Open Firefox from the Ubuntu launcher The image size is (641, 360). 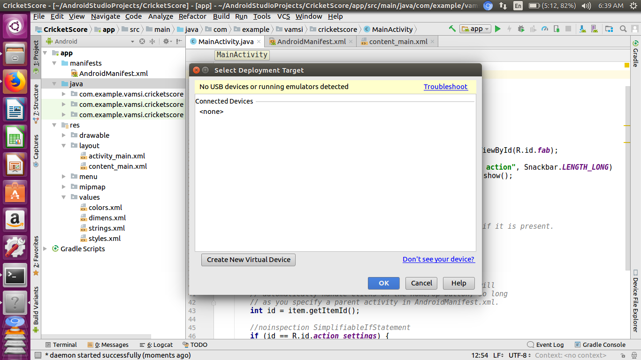15,82
